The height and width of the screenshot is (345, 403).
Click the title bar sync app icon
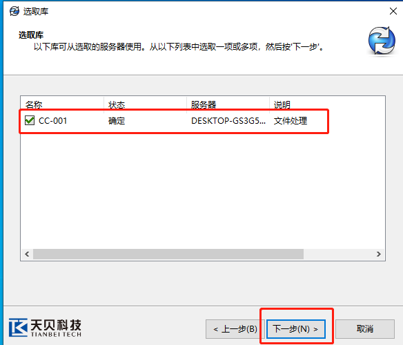14,11
